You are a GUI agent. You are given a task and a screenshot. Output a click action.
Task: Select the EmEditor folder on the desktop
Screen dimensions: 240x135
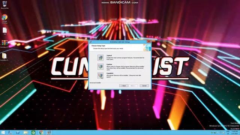pos(4,57)
